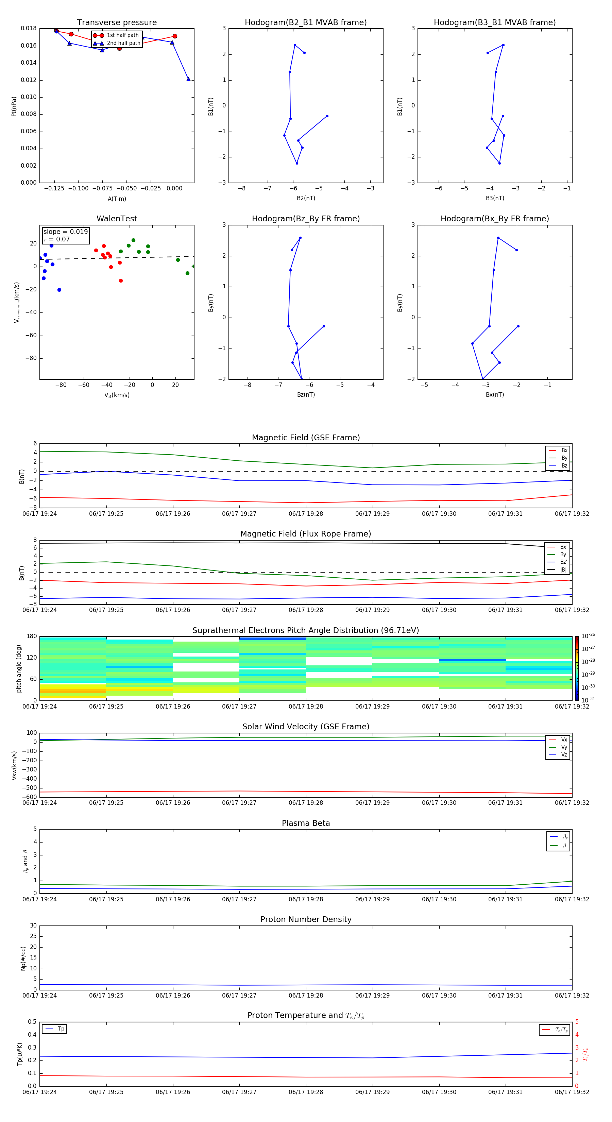Click the 'Vremaining(km/s)' y-axis label

coord(17,302)
